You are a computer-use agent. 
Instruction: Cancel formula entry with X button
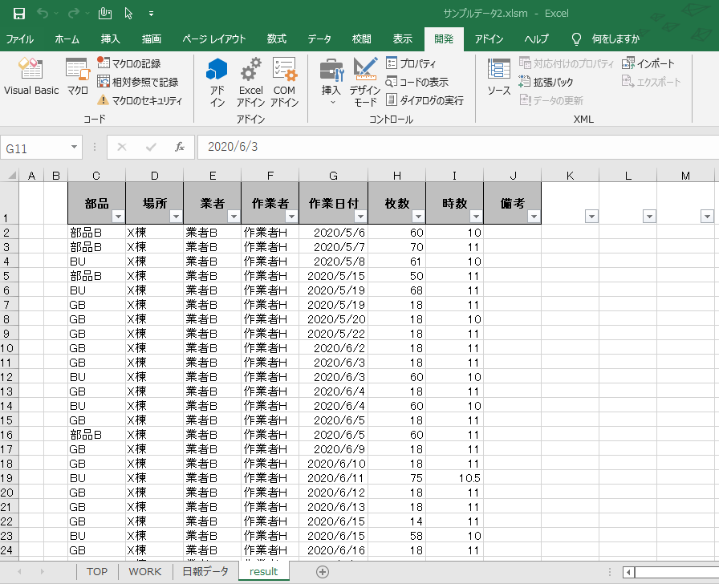point(121,147)
